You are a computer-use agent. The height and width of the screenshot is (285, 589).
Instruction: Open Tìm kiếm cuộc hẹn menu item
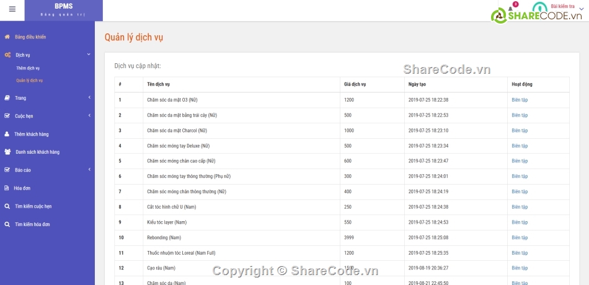[33, 206]
